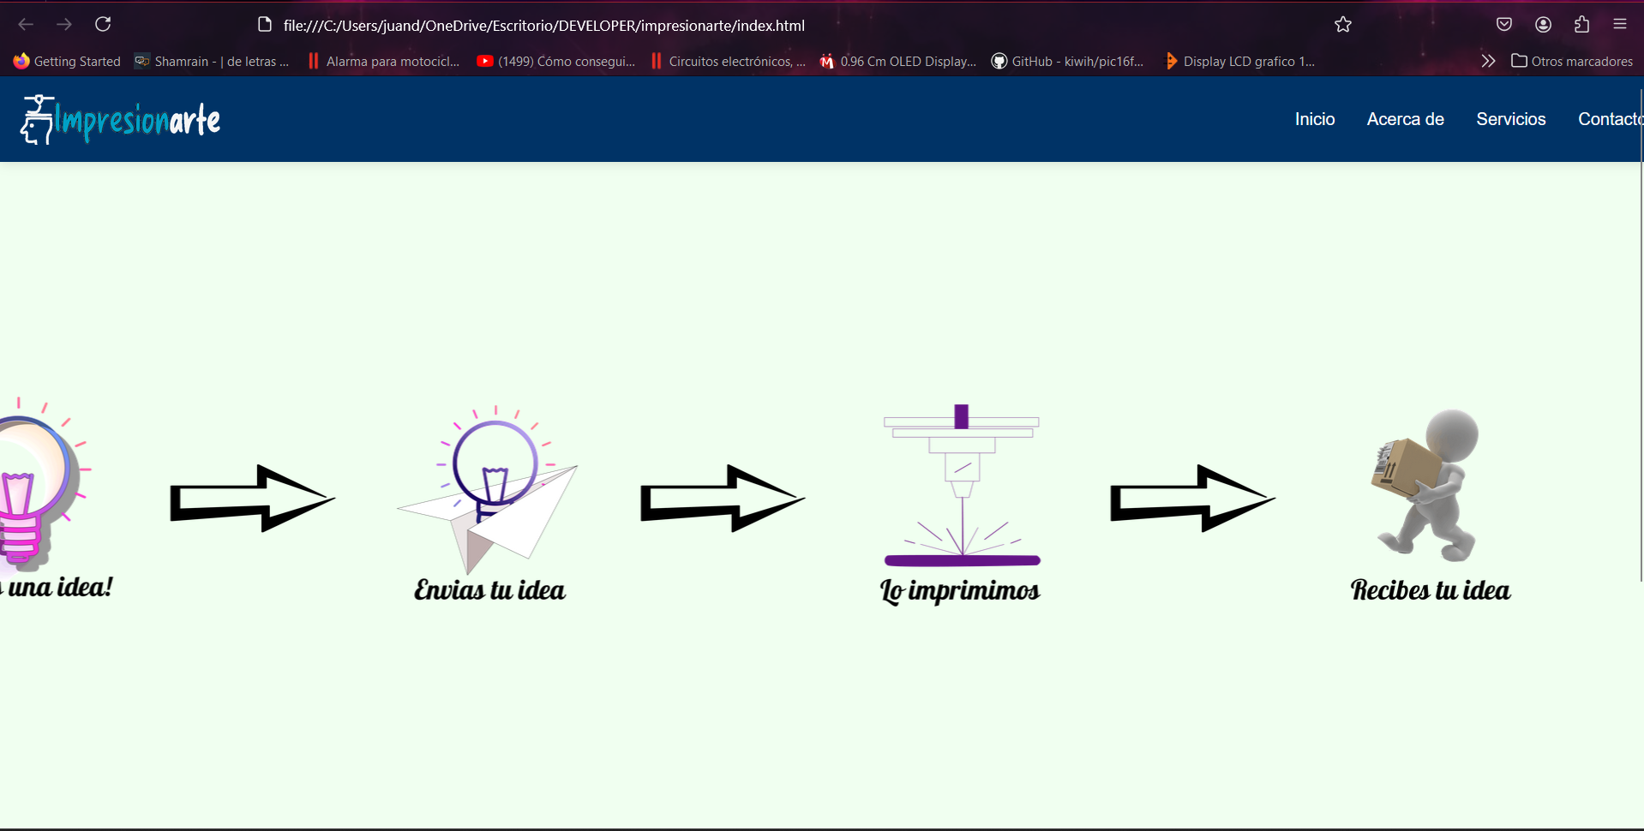Open the Shamrain de letras bookmark

click(x=212, y=61)
